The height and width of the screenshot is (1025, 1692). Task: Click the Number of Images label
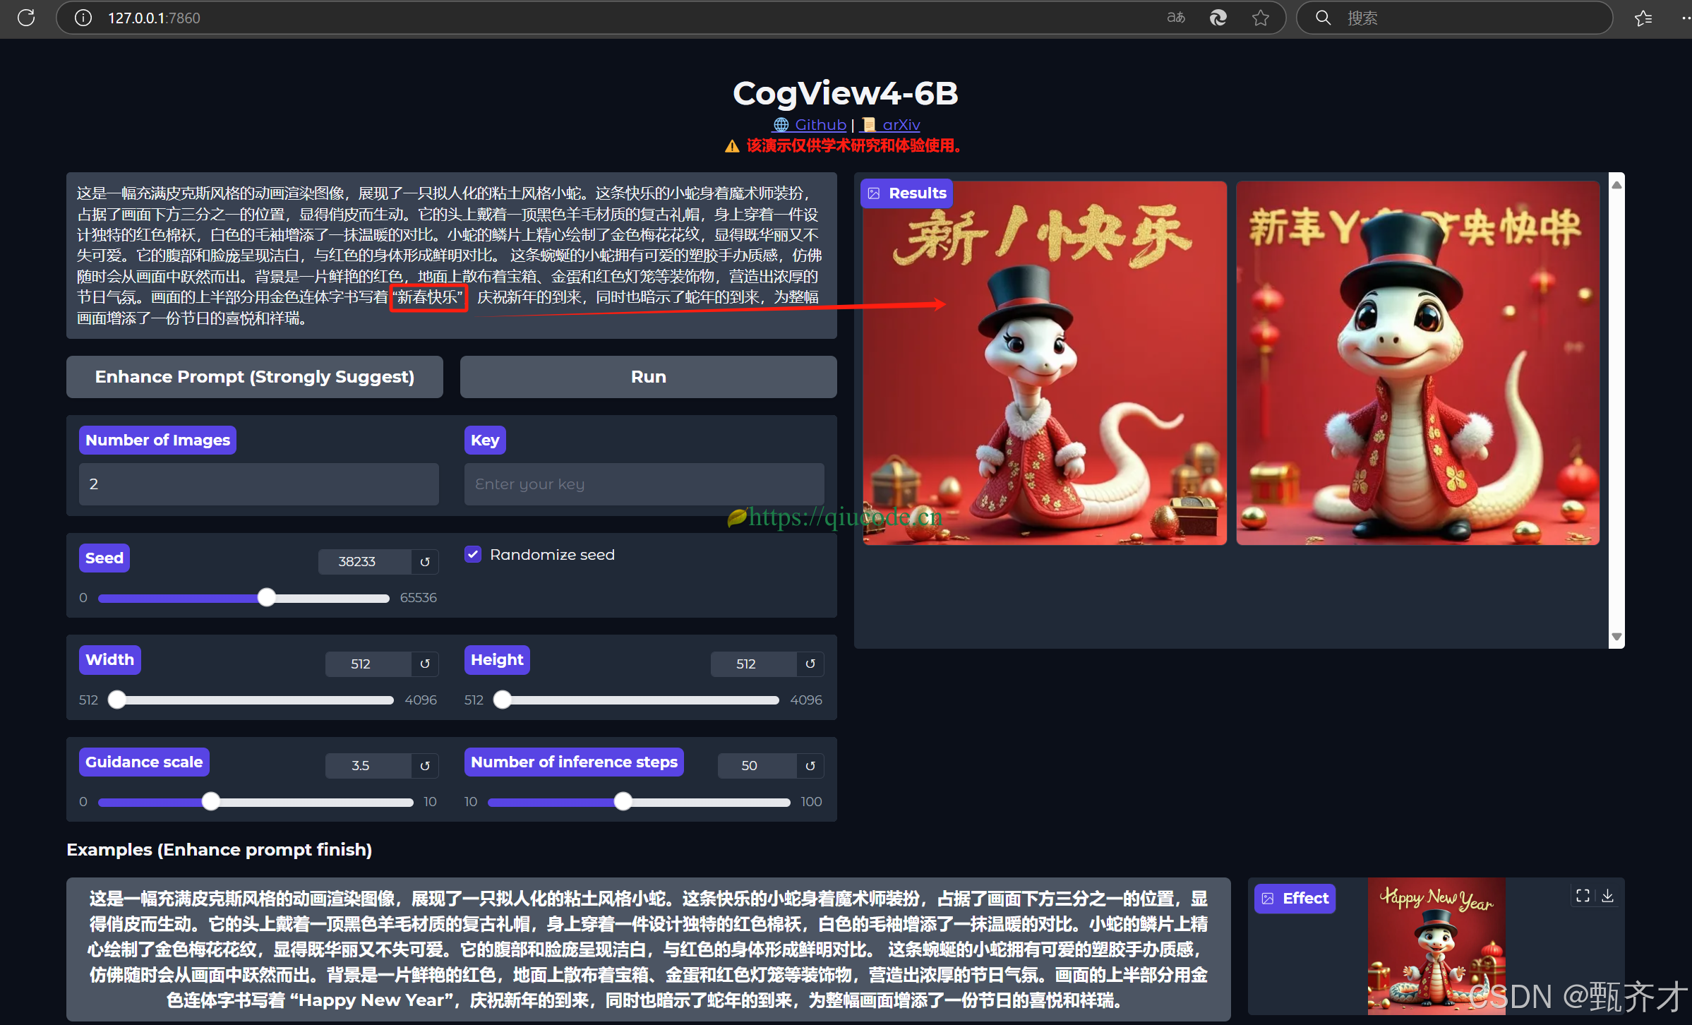[x=157, y=440]
